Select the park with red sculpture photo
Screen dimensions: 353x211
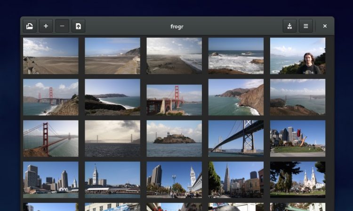[x=297, y=138]
